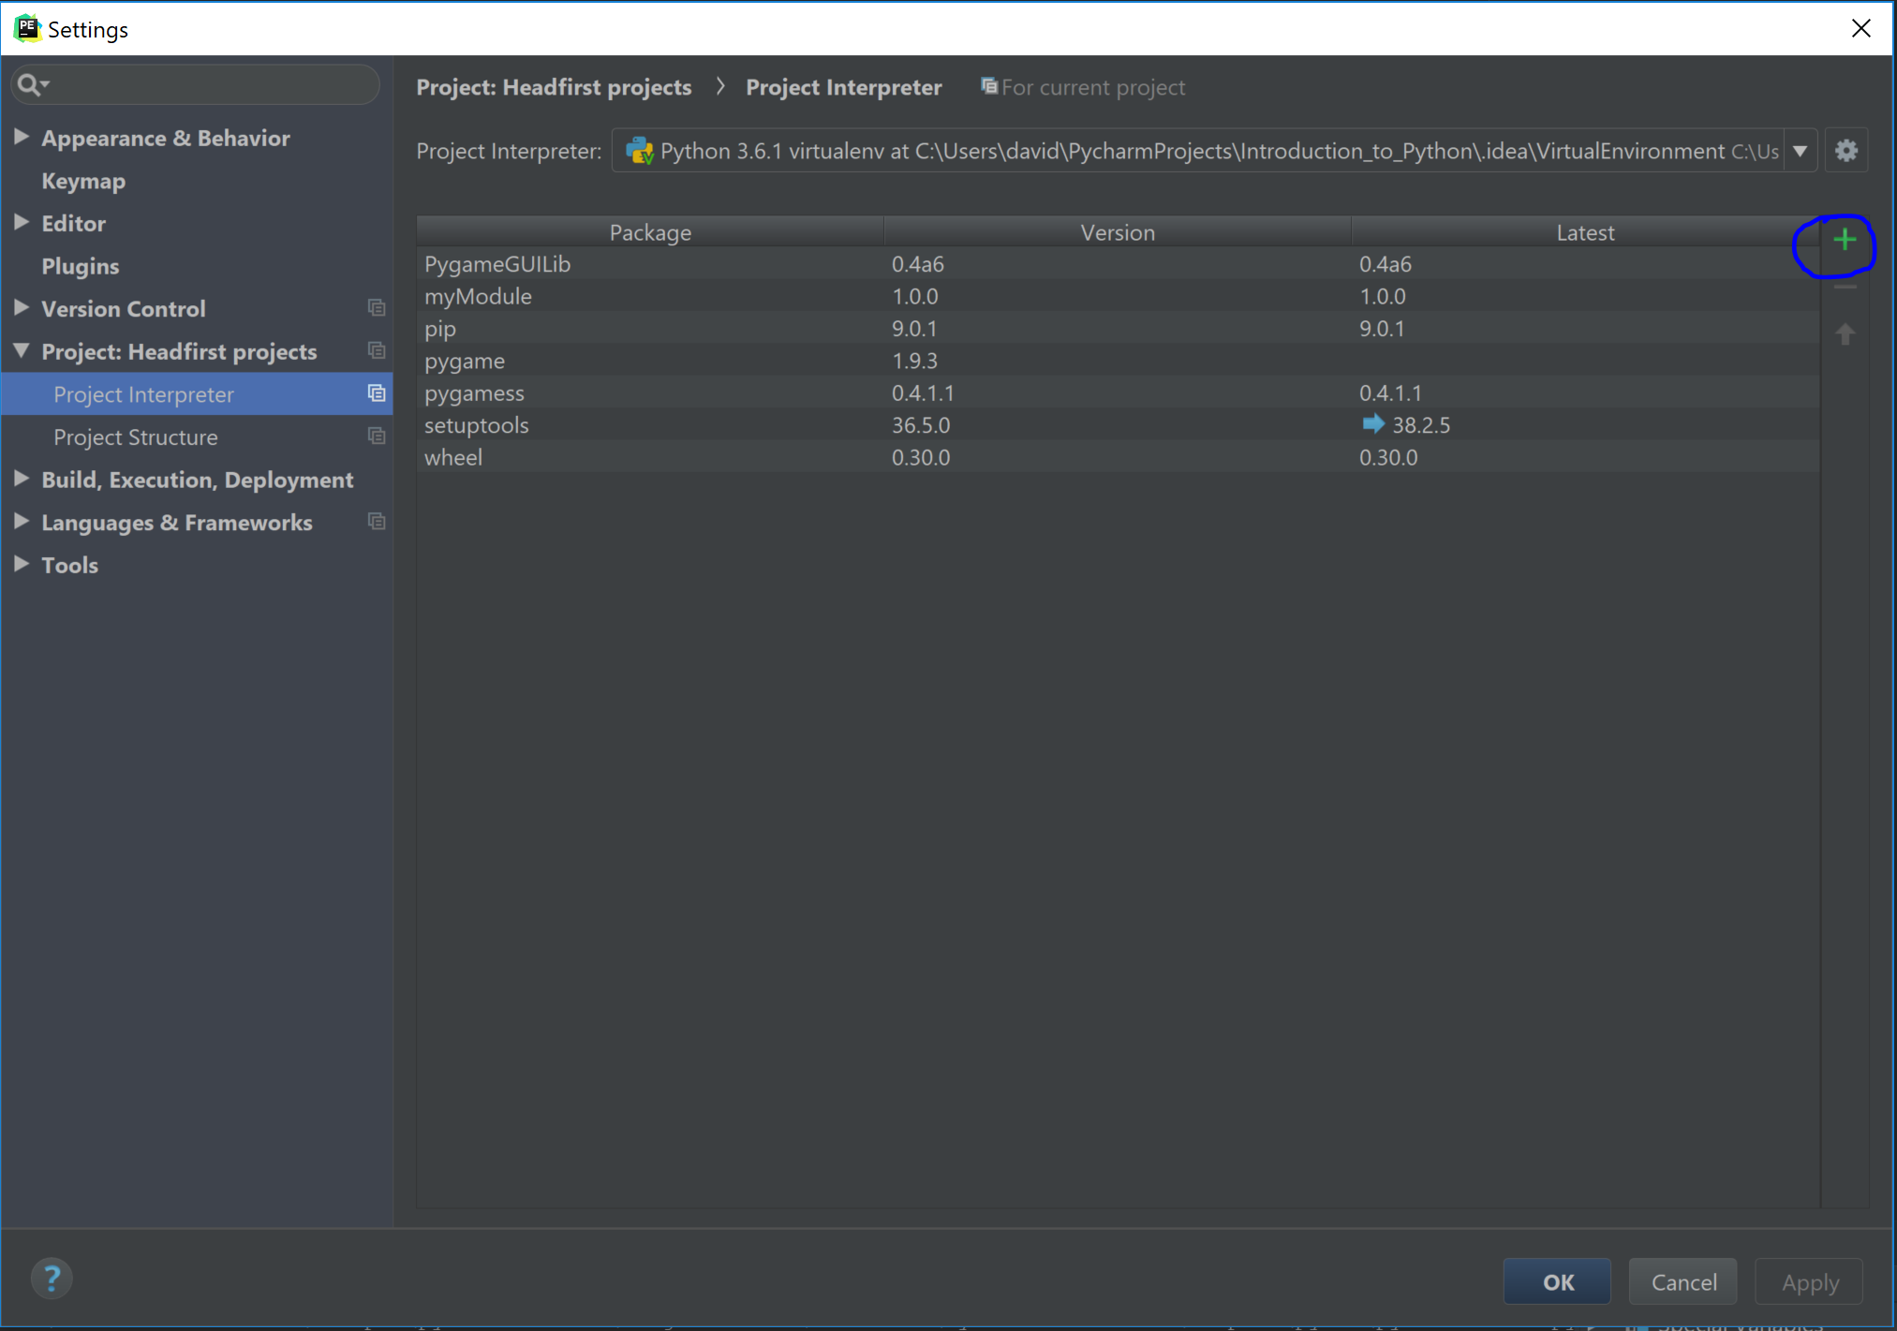The height and width of the screenshot is (1331, 1897).
Task: Sort by the Version column header
Action: tap(1118, 231)
